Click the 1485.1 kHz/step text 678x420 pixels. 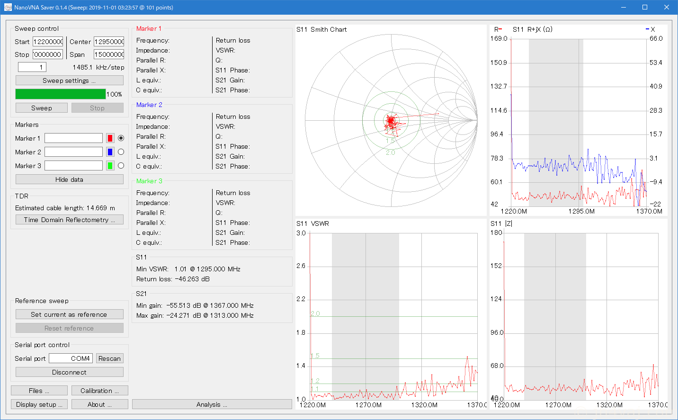pyautogui.click(x=98, y=67)
